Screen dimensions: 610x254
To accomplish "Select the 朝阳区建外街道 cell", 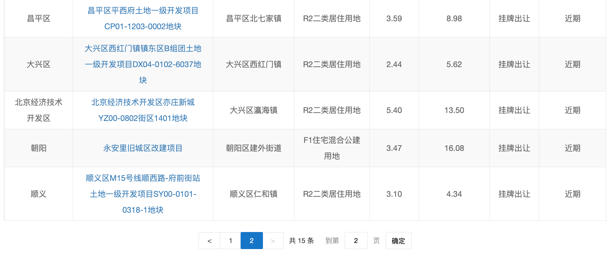I will point(253,148).
